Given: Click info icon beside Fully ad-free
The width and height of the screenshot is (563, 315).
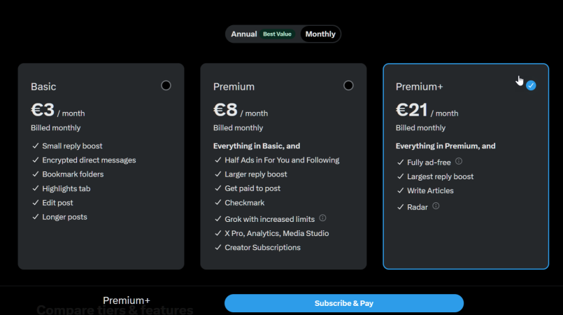Looking at the screenshot, I should (x=459, y=161).
